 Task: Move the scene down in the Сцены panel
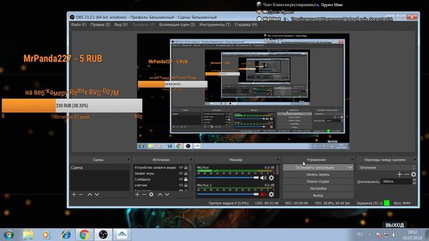97,195
